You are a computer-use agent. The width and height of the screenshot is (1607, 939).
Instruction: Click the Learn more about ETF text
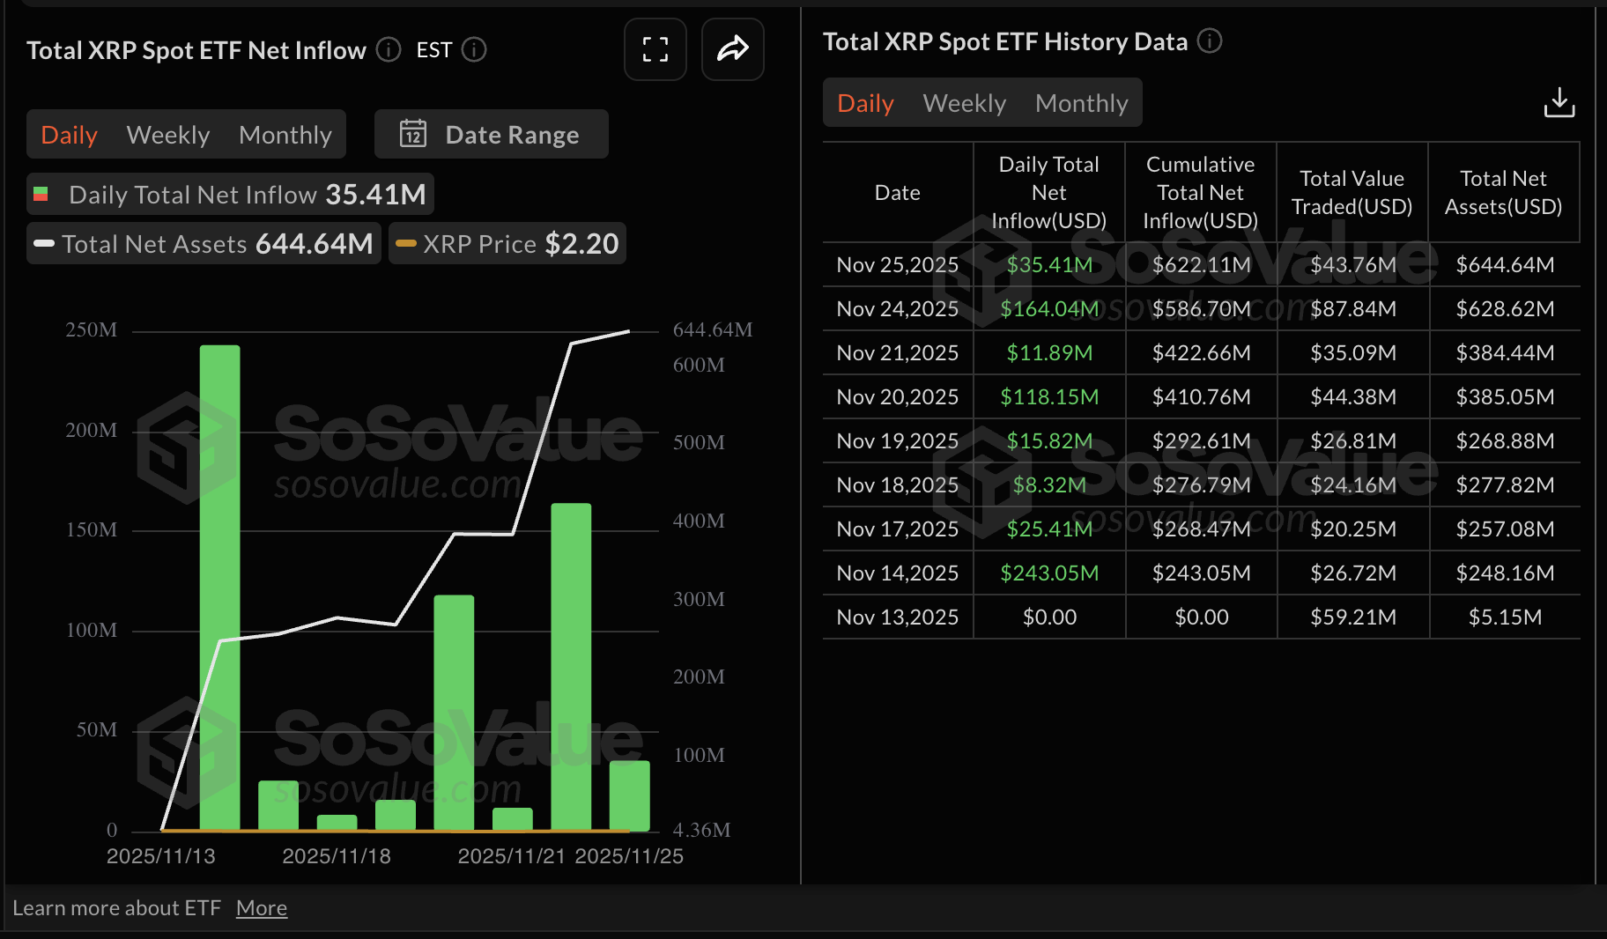118,907
